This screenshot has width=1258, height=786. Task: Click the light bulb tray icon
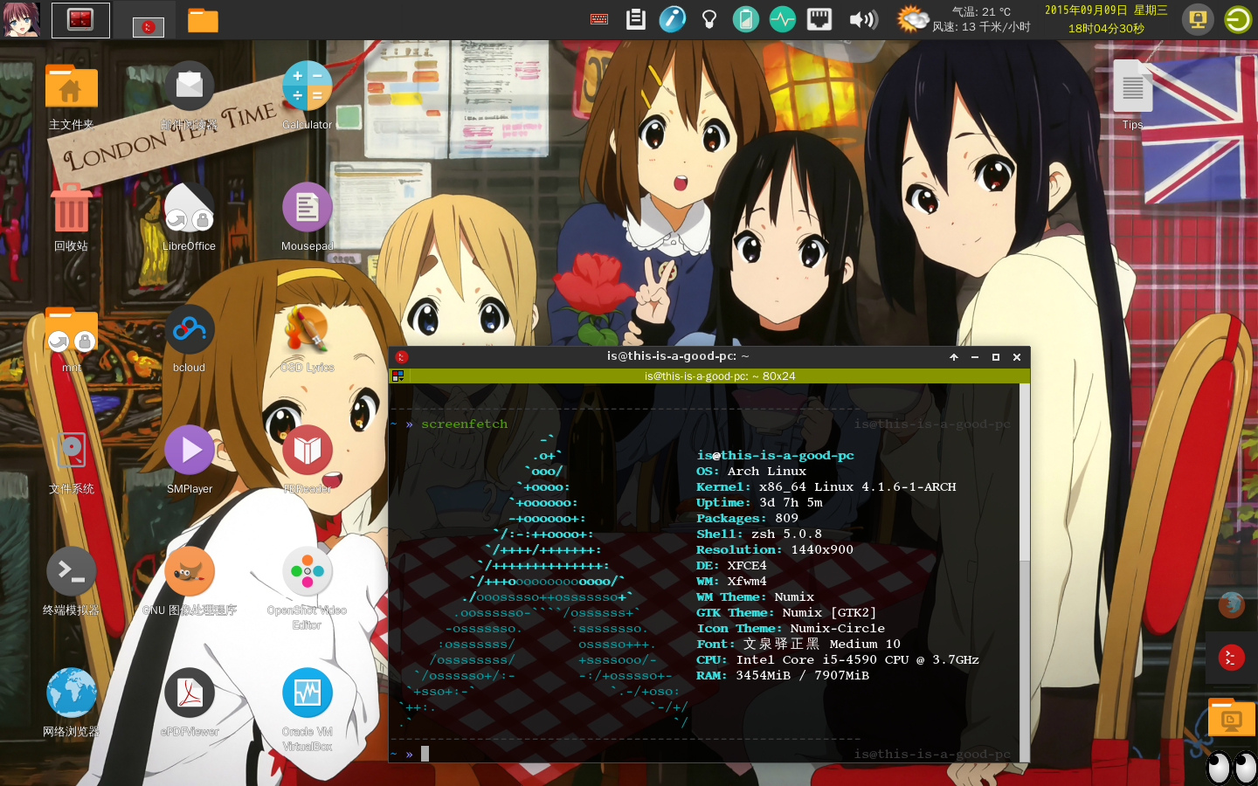tap(709, 19)
